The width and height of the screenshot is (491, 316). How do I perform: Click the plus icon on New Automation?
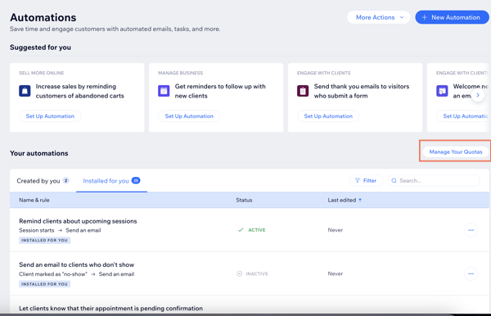click(x=424, y=17)
